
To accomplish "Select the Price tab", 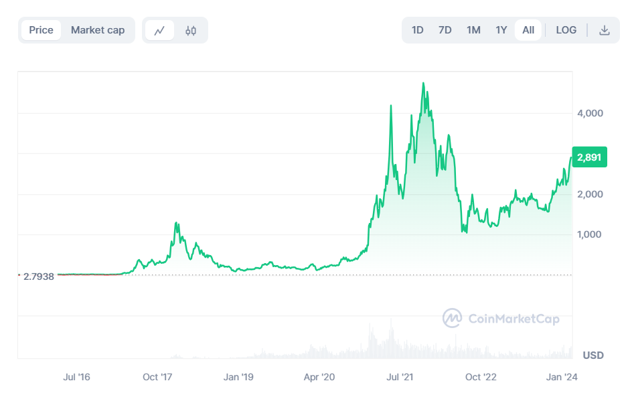I will click(x=42, y=30).
